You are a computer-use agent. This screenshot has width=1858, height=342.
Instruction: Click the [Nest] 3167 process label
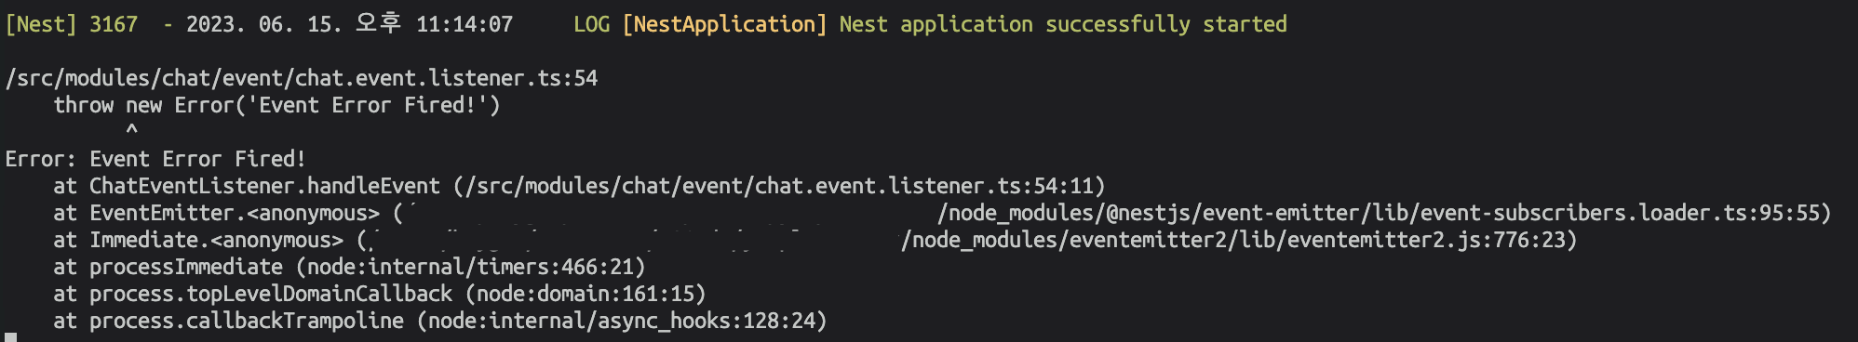click(72, 24)
